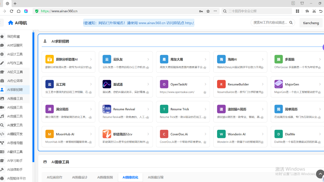
Task: Favorite MoonHub AI using its star
Action: [90, 142]
